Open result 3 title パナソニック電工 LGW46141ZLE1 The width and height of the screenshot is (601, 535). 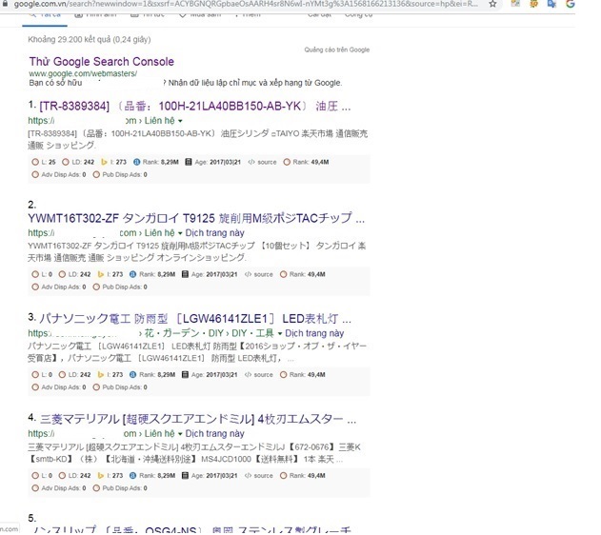click(195, 319)
